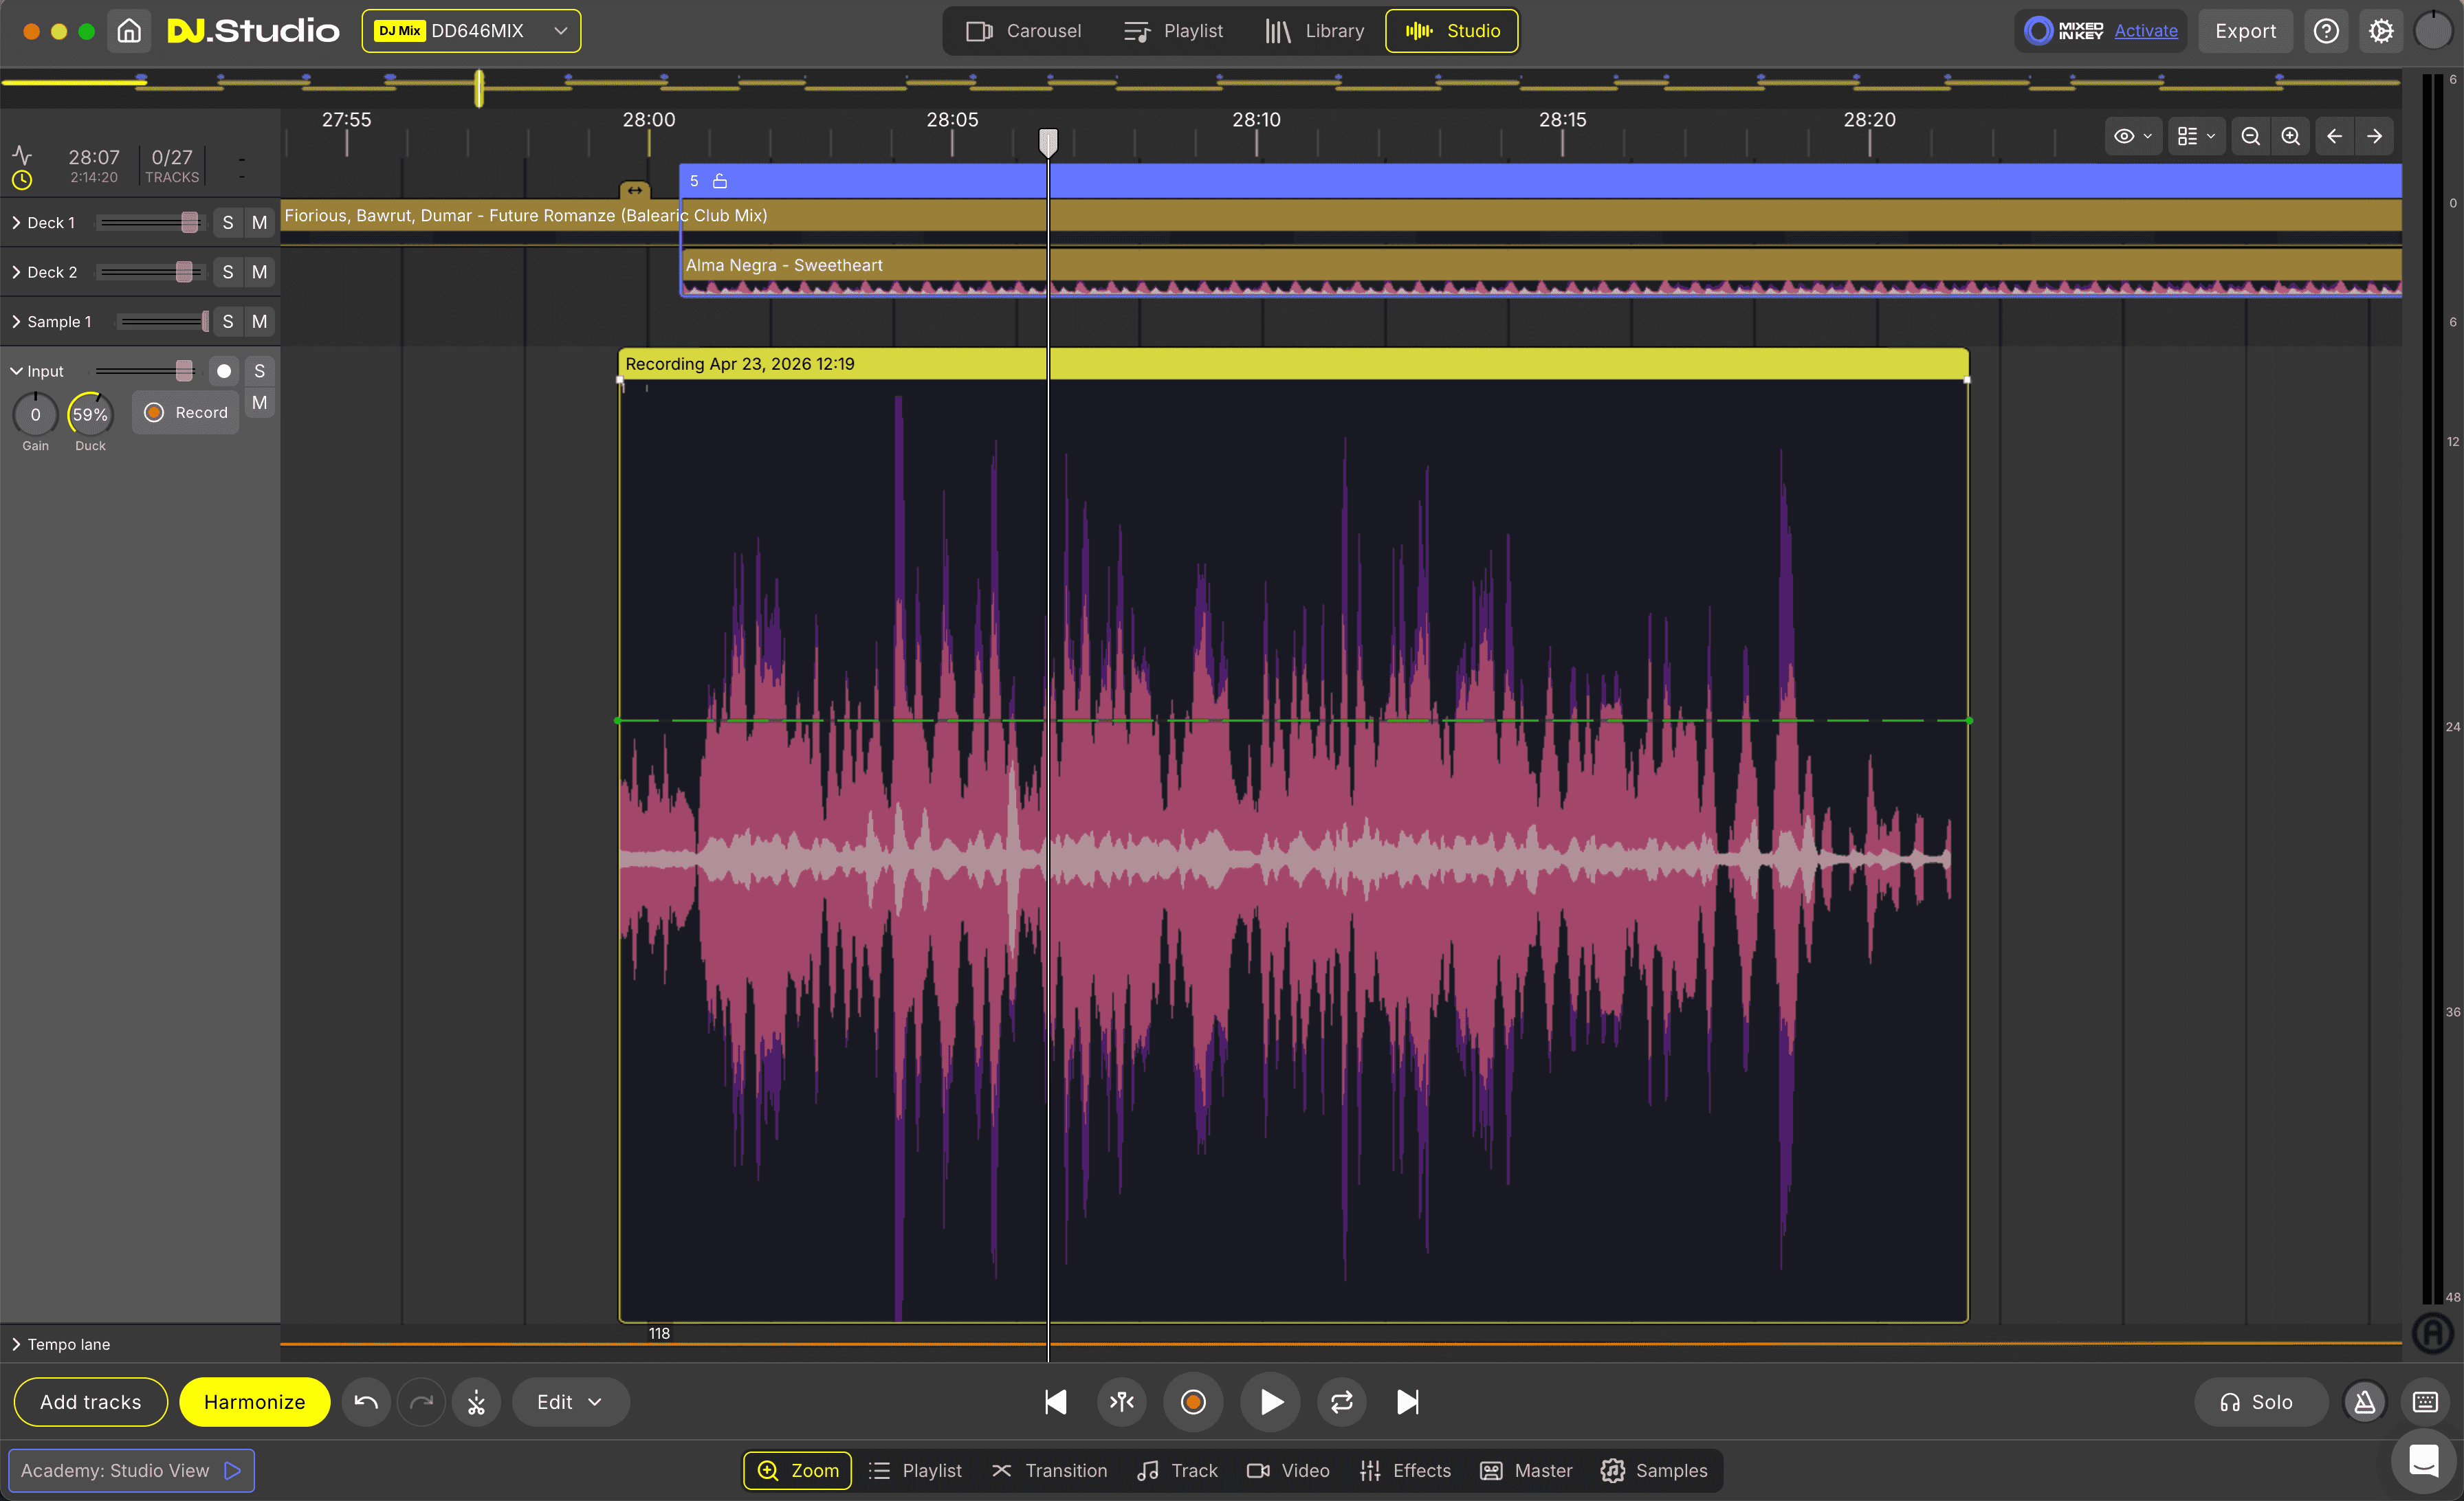Open the keyboard shortcuts icon
Viewport: 2464px width, 1501px height.
(2425, 1402)
